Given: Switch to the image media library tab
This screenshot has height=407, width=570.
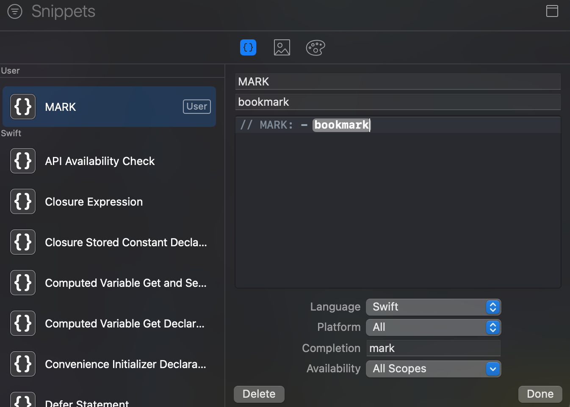Looking at the screenshot, I should click(282, 47).
